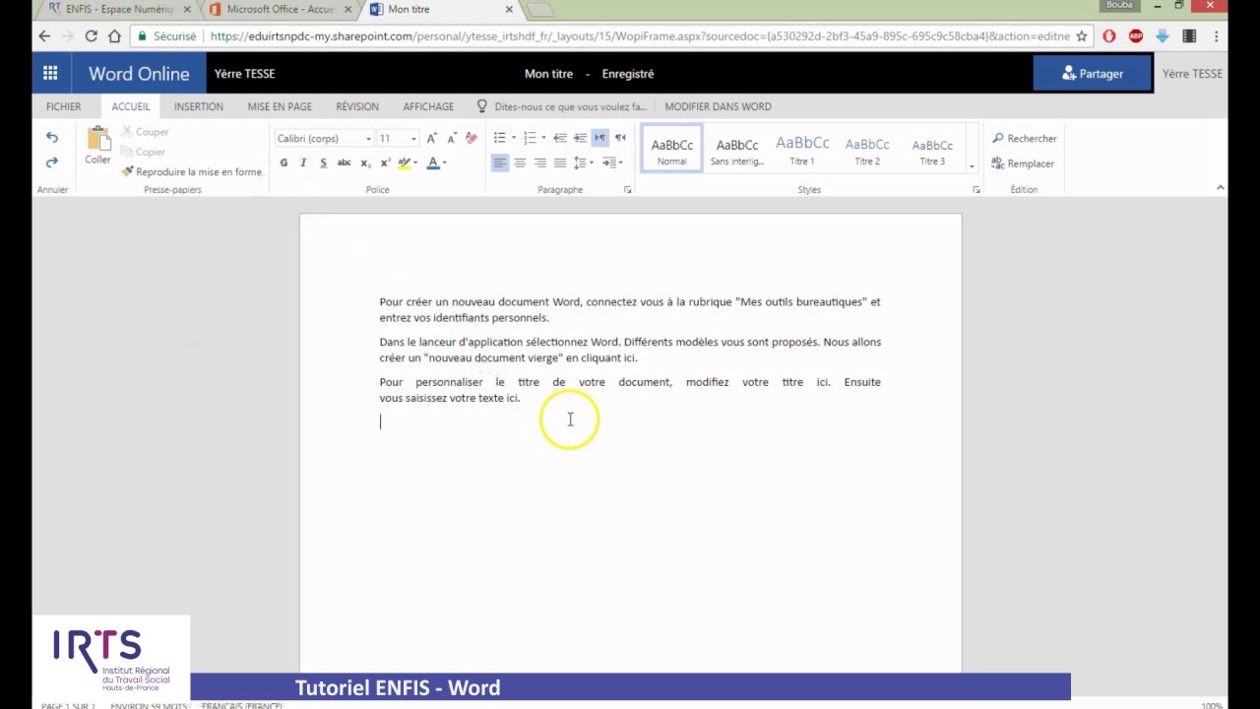The image size is (1260, 709).
Task: Click the Partager share button
Action: pos(1092,74)
